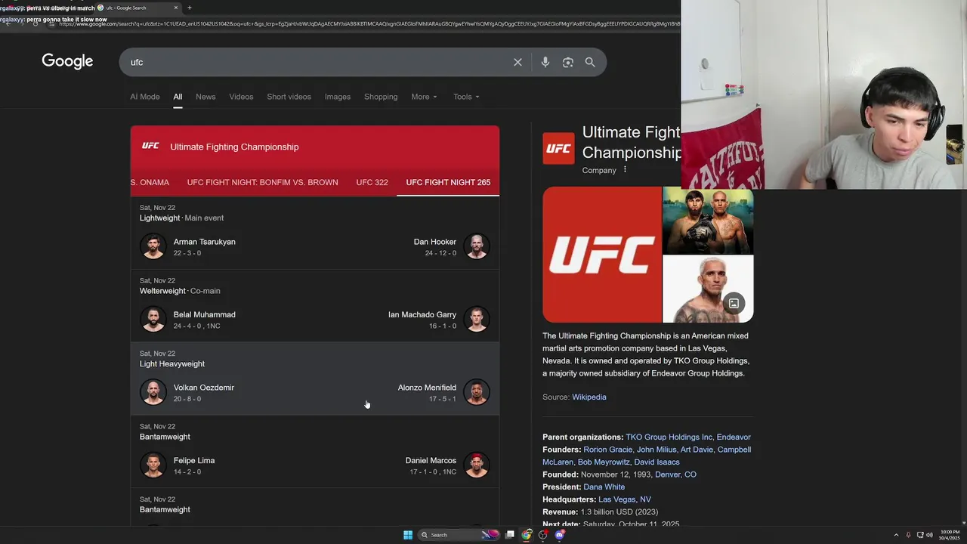Open Discord from the taskbar
967x544 pixels.
click(x=560, y=535)
